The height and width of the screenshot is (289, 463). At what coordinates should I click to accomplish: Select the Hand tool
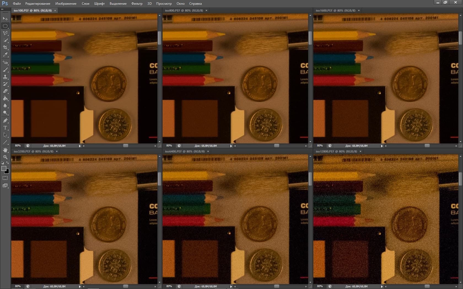coord(5,150)
